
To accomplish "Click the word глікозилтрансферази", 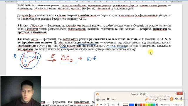I will (153, 5).
